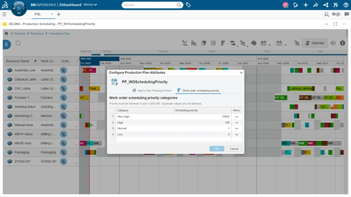The width and height of the screenshot is (351, 197).
Task: Open the Help question mark icon
Action: tap(346, 5)
